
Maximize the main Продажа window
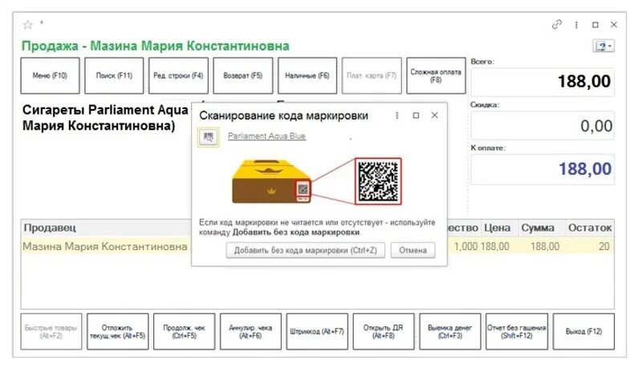(x=595, y=25)
